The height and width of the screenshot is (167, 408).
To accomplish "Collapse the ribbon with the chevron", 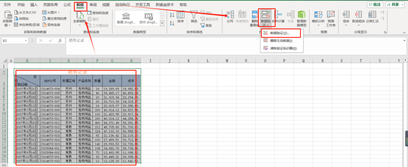I will [x=403, y=32].
